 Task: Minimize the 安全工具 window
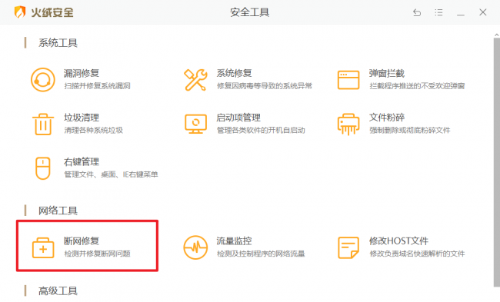(461, 15)
